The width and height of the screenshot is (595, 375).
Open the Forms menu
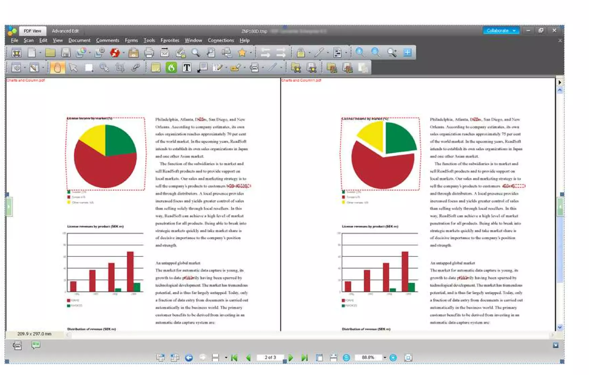[131, 40]
